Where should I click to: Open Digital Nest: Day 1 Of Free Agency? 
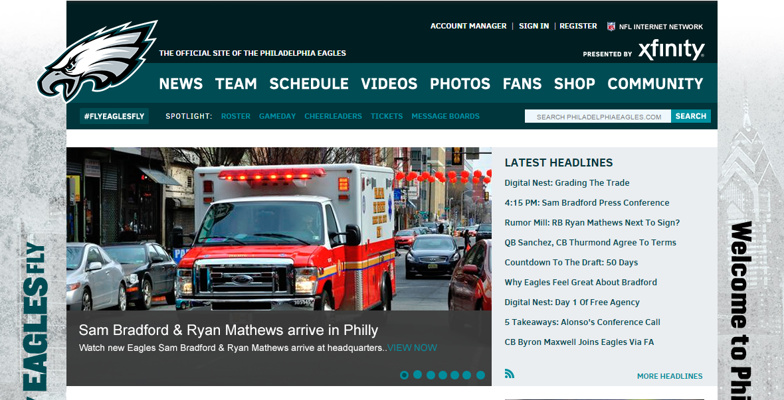point(572,302)
